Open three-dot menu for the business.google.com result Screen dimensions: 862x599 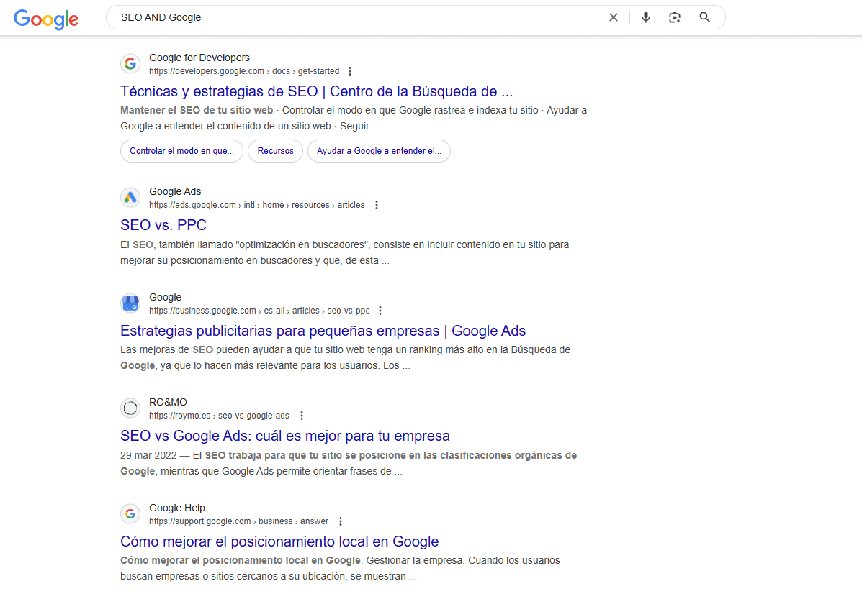coord(380,311)
